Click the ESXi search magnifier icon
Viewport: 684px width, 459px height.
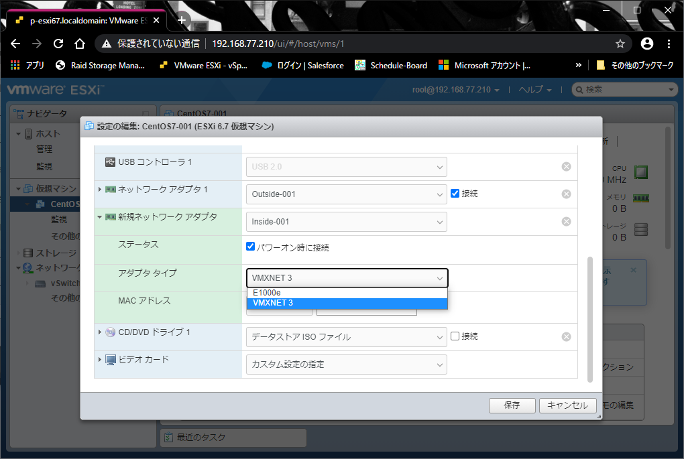579,90
